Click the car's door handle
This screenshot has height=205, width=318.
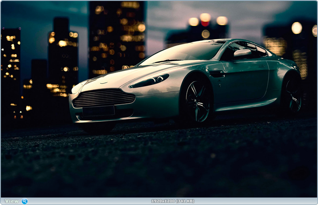coord(262,66)
